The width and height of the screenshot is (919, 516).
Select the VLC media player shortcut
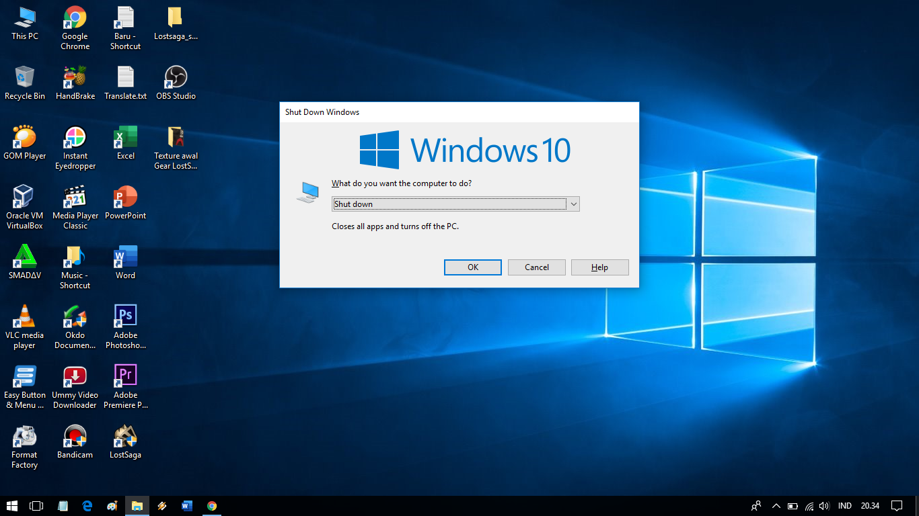pos(25,327)
